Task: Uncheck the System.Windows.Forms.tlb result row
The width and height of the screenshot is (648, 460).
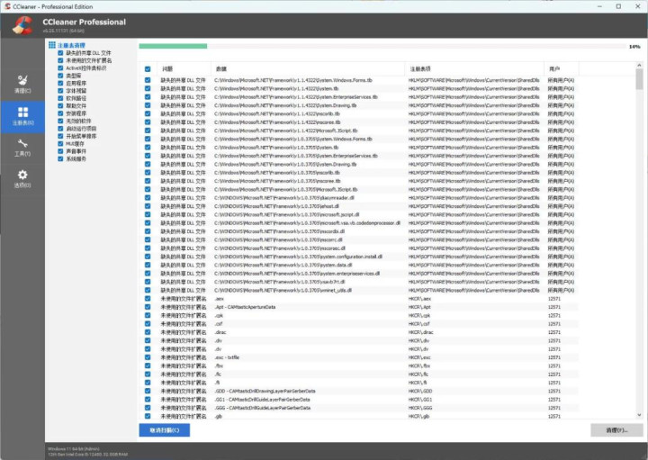Action: click(x=148, y=81)
